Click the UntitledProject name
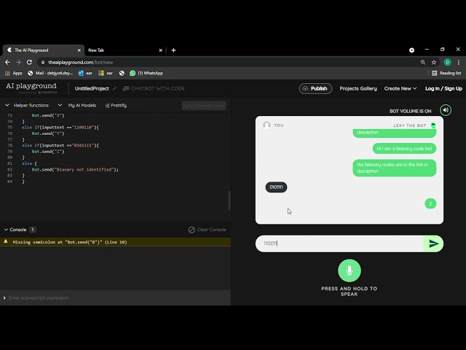The width and height of the screenshot is (466, 350). (92, 89)
